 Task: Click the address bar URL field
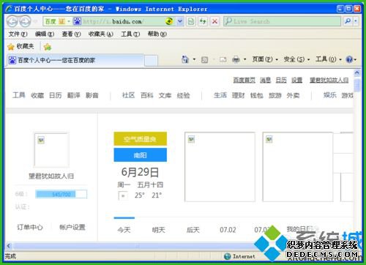point(122,21)
